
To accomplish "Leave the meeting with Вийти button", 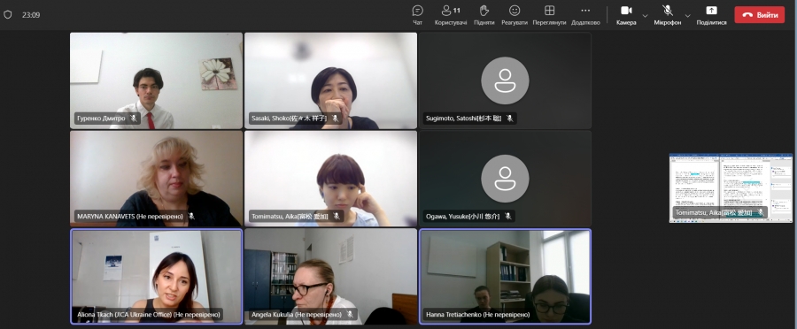I will (x=760, y=15).
